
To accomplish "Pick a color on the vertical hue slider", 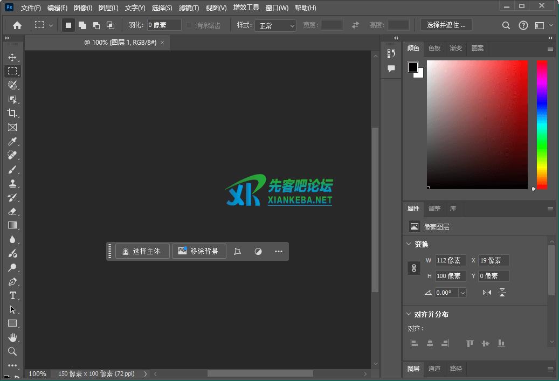I will 541,124.
